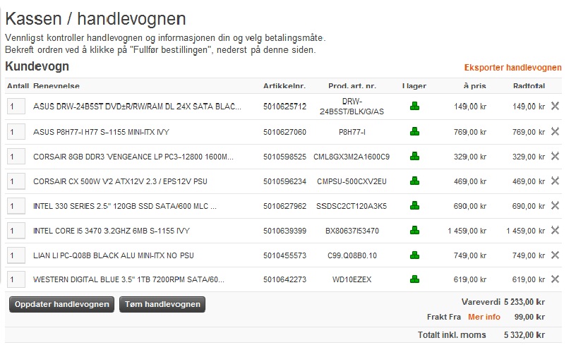Open Corsair 8GB DDR3 Vengeance product name
The width and height of the screenshot is (576, 357).
coord(133,157)
